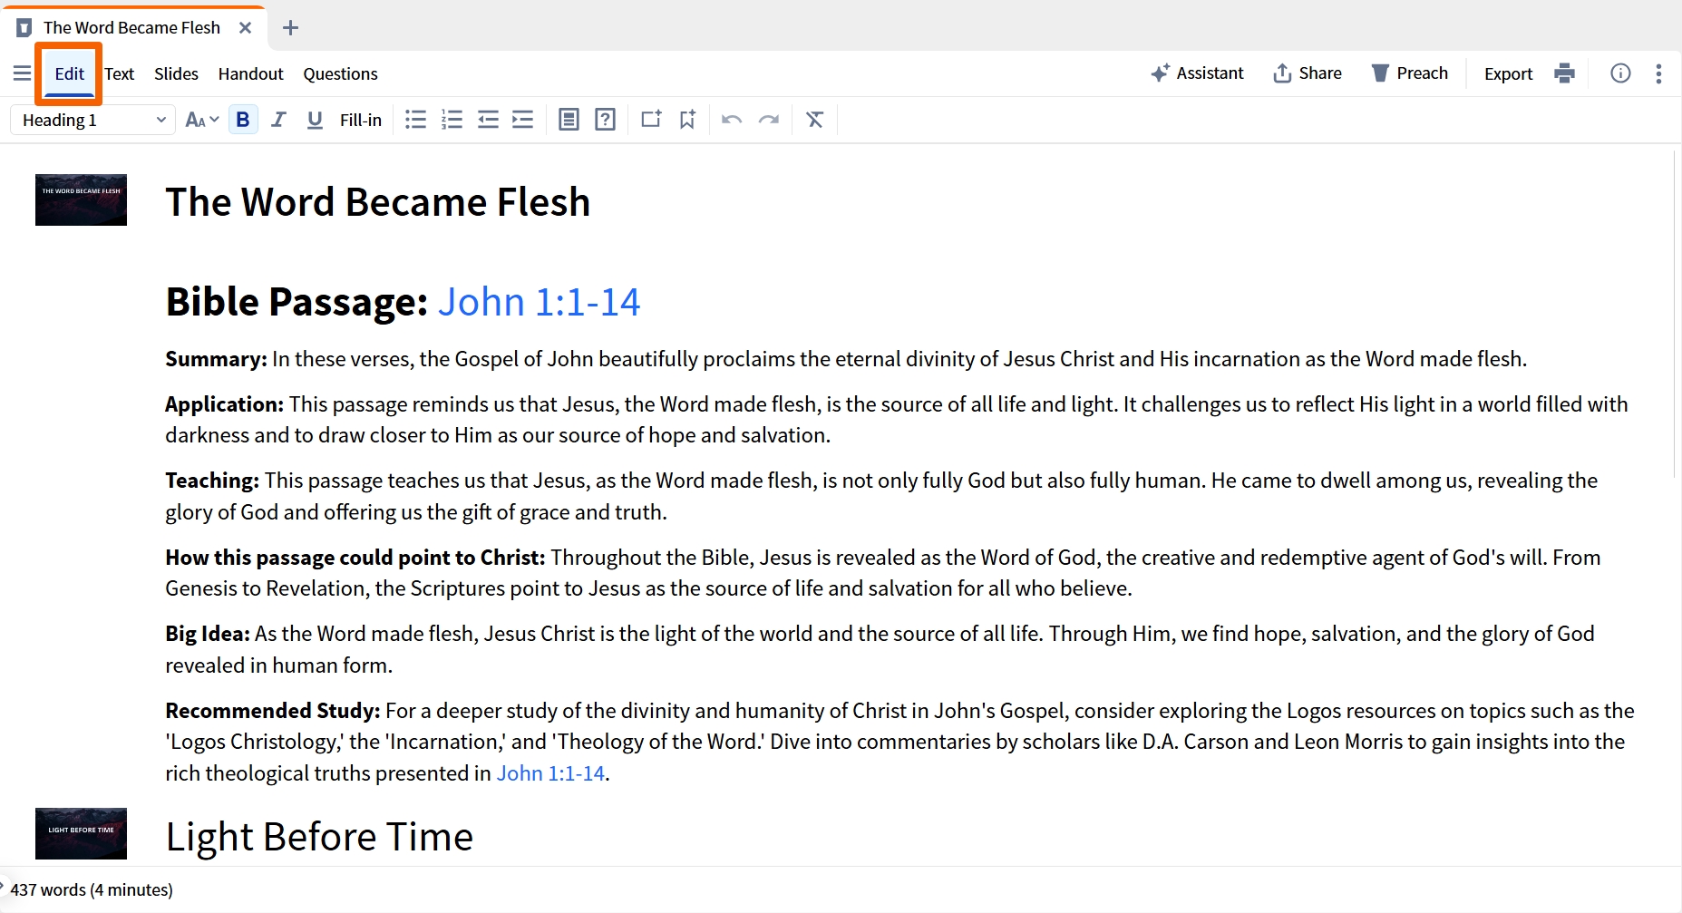Screen dimensions: 1682x913
Task: Click the 'Light Before Time' heading
Action: click(319, 837)
